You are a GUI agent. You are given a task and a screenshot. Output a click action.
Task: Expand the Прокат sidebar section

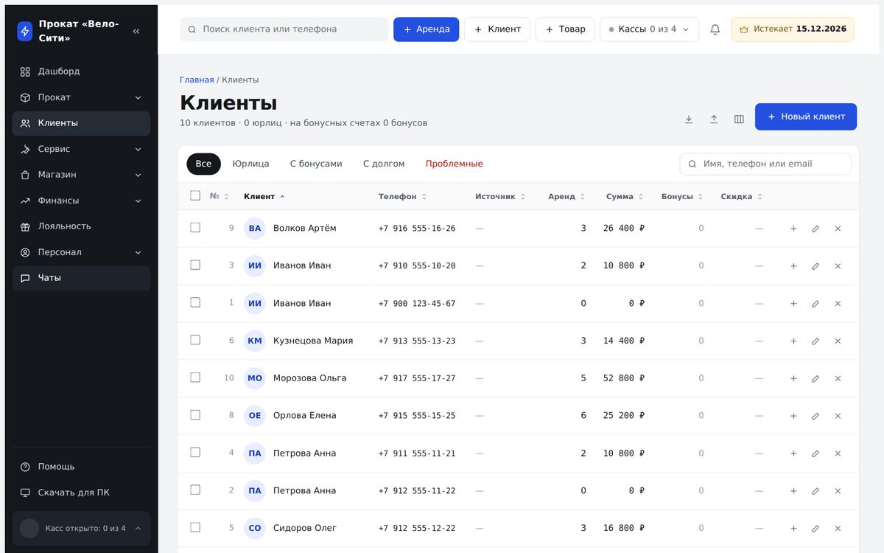[x=81, y=97]
